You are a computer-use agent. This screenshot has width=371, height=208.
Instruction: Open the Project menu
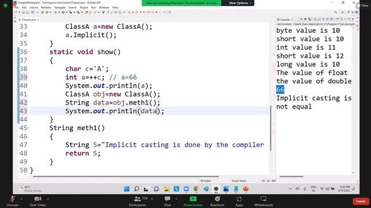coord(83,8)
